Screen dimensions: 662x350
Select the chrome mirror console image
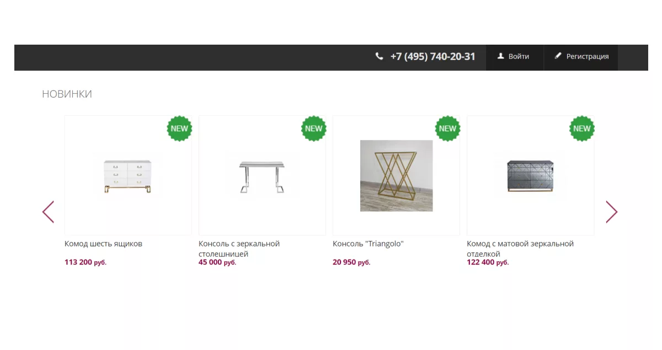click(x=262, y=176)
